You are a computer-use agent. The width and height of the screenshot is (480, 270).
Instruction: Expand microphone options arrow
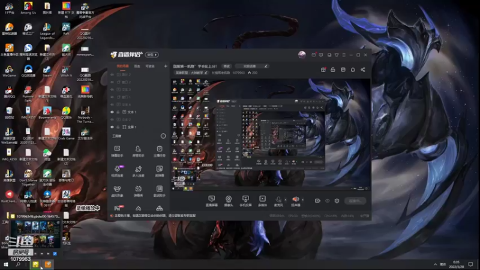[x=286, y=200]
